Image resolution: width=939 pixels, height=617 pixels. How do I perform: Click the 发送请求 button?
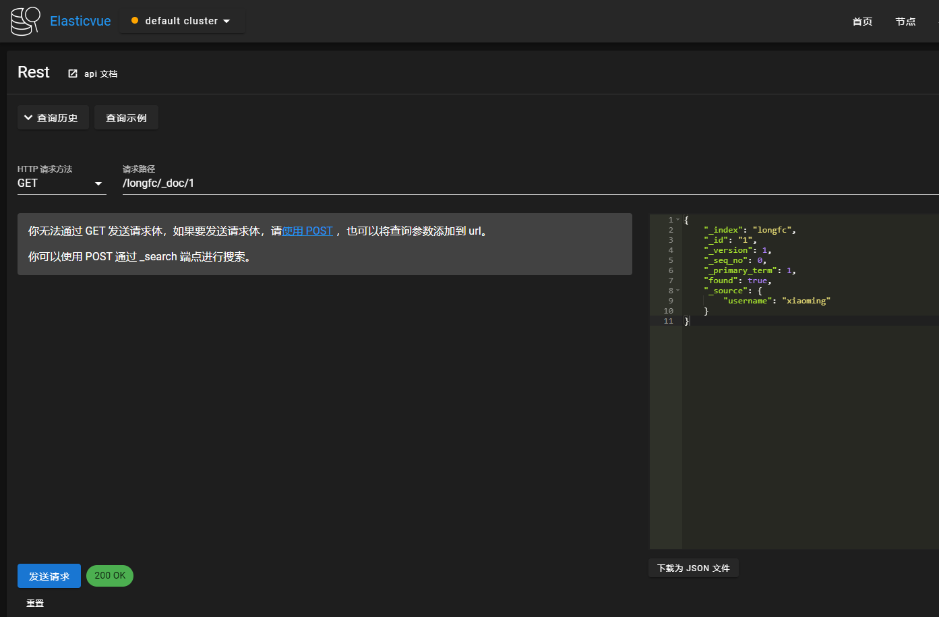point(49,576)
